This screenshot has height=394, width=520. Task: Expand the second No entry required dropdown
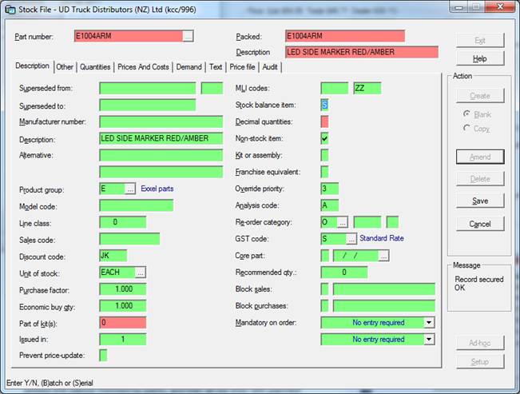click(x=429, y=339)
